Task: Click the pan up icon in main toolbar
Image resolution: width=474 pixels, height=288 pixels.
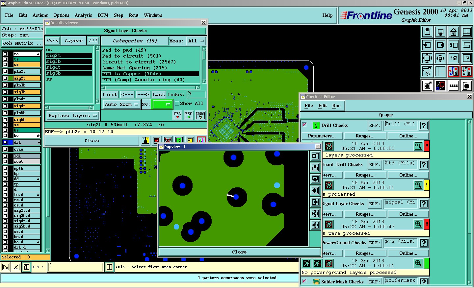Action: [427, 32]
